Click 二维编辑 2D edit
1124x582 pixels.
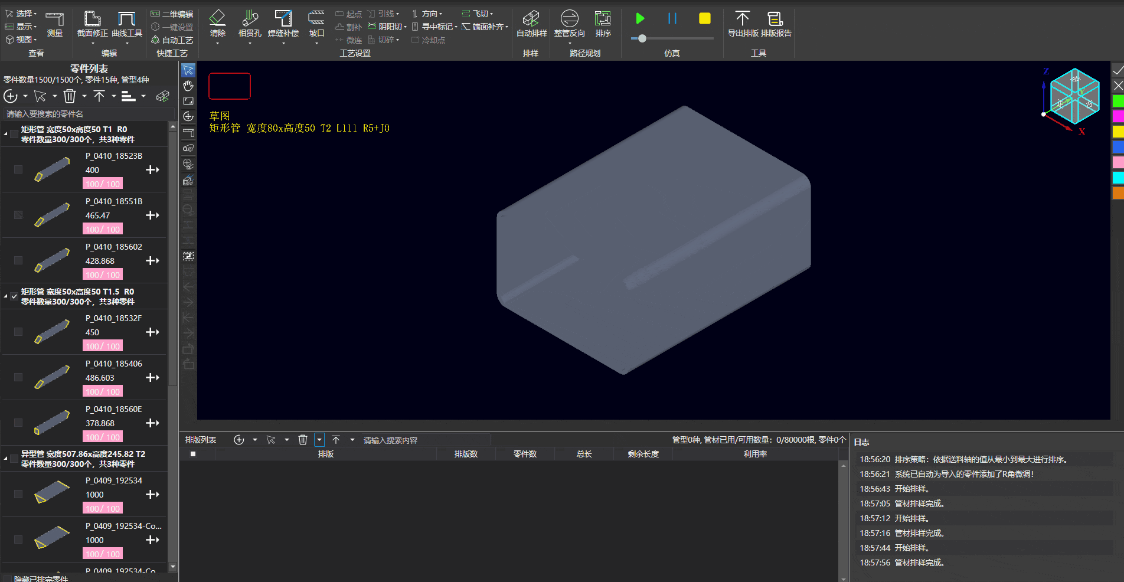[x=172, y=14]
